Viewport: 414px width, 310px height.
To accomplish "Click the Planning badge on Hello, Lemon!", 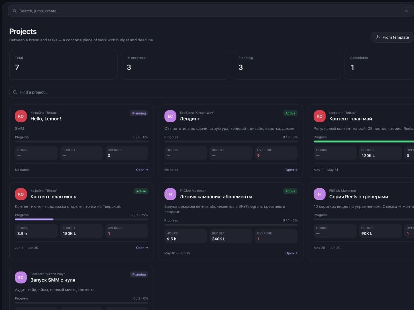I will click(x=139, y=113).
